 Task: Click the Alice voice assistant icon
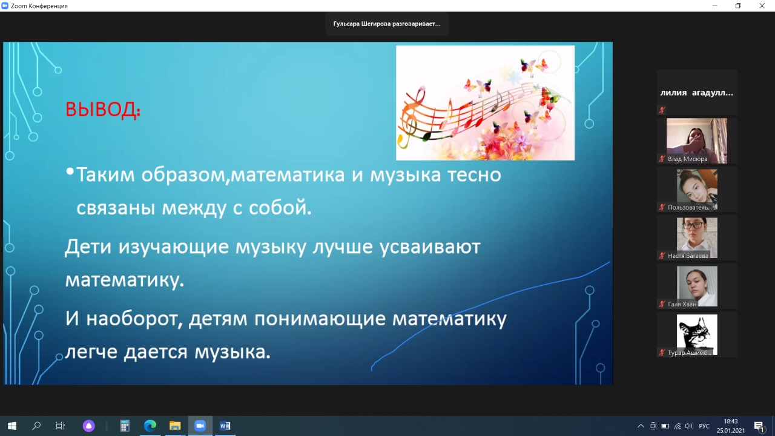click(x=89, y=426)
